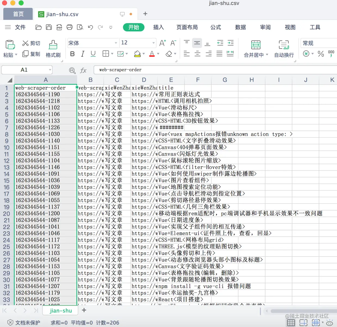Screen dimensions: 337x327
Task: Toggle Underline formatting
Action: (93, 54)
